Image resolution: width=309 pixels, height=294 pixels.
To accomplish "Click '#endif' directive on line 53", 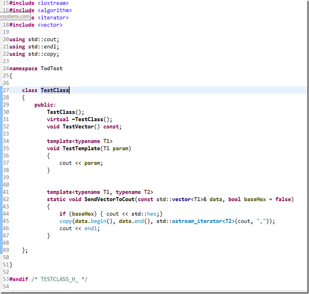I will [x=19, y=279].
